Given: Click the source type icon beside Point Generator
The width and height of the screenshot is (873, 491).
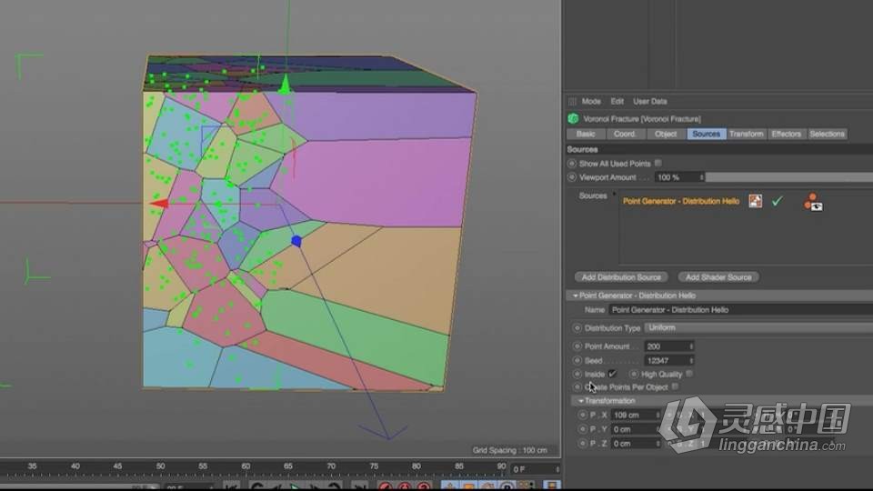Looking at the screenshot, I should [755, 201].
